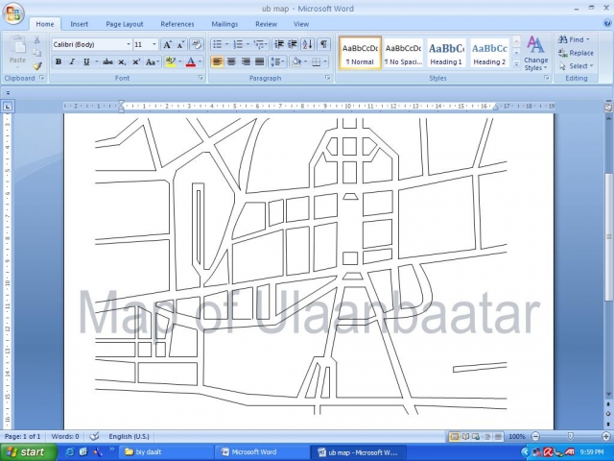Open the Page Layout tab
Screen dimensions: 614x461
click(x=125, y=24)
